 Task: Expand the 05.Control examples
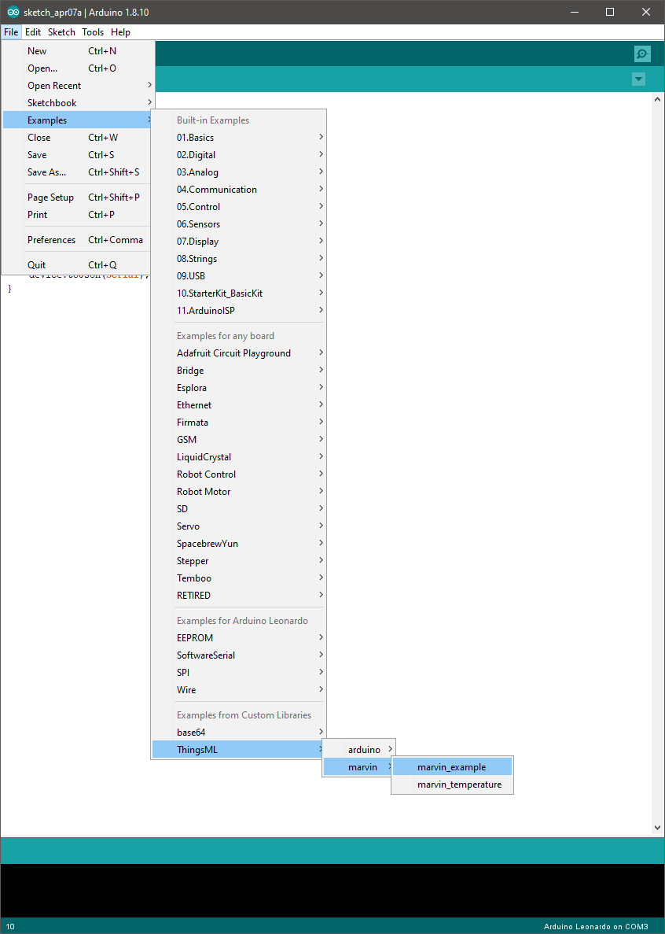coord(238,207)
